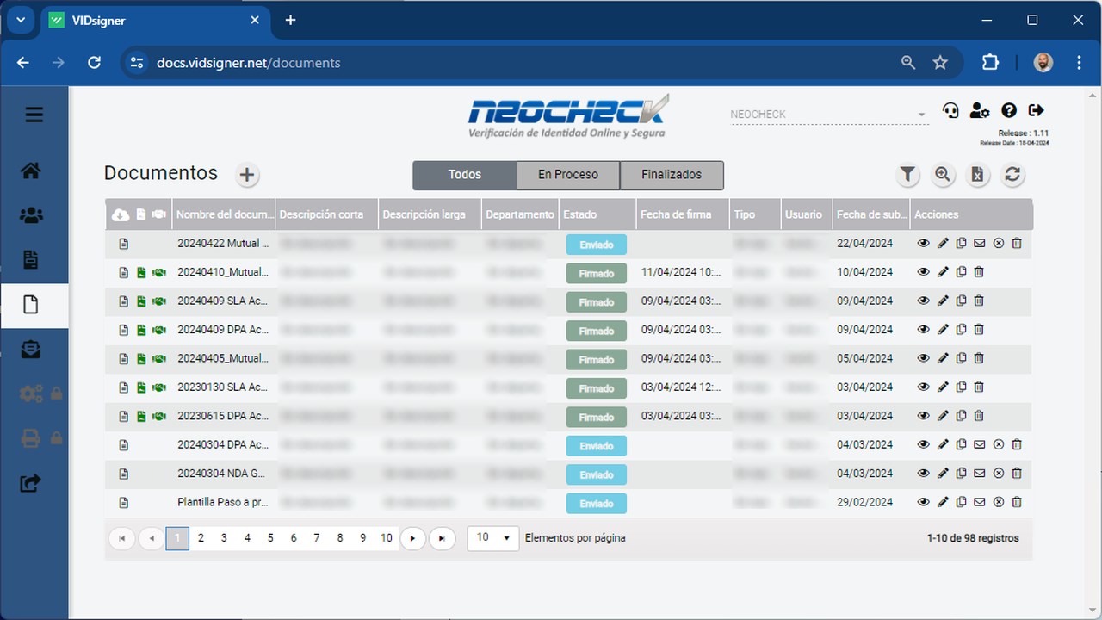This screenshot has height=620, width=1102.
Task: Sort by Estado column header
Action: 597,214
